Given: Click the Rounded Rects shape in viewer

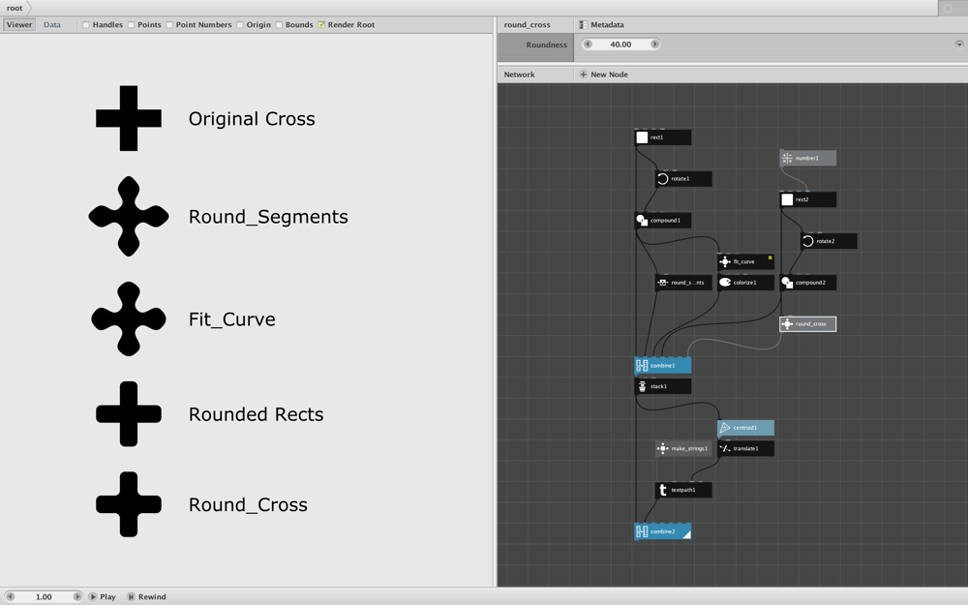Looking at the screenshot, I should point(129,413).
